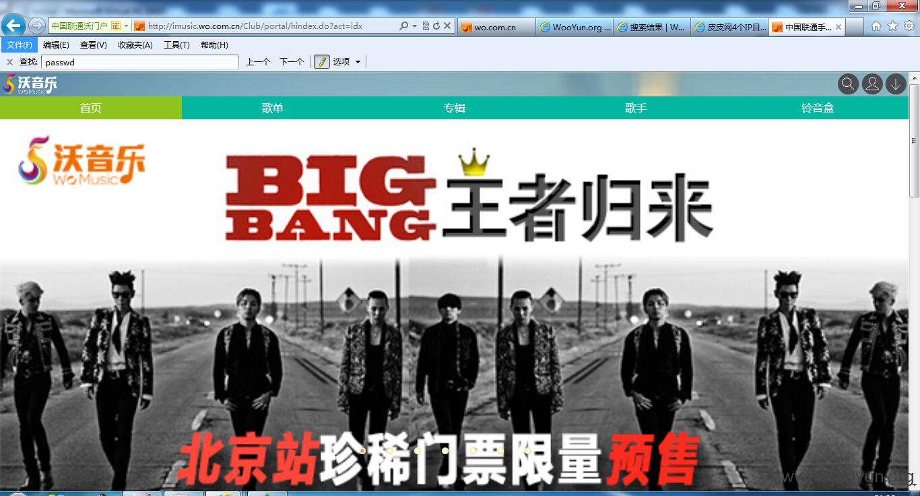
Task: Click the find box containing passwd
Action: click(x=140, y=62)
